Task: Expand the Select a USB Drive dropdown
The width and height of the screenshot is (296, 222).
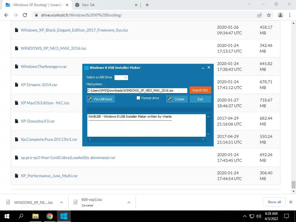Action: [x=121, y=77]
